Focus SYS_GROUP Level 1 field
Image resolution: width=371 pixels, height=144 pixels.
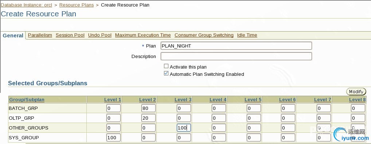114,137
